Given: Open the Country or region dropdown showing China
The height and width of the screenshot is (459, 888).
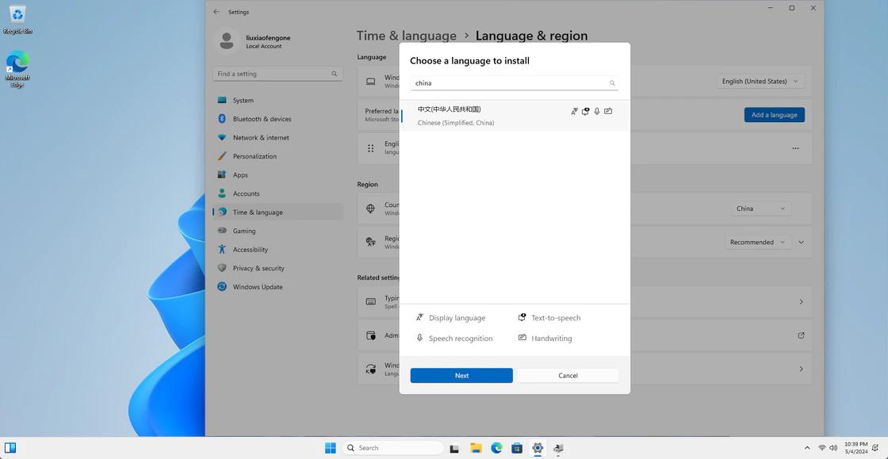Looking at the screenshot, I should click(759, 208).
